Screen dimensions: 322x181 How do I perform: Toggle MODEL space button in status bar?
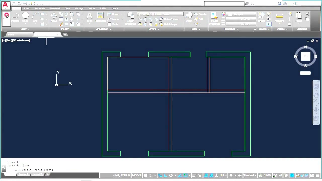137,175
